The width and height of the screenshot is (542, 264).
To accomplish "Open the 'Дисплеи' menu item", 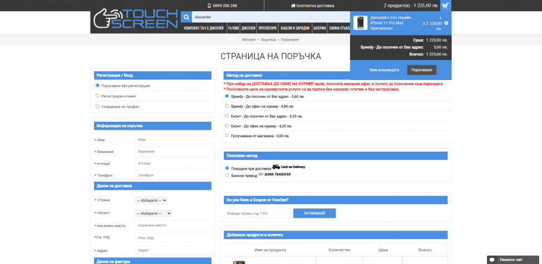I will click(248, 28).
